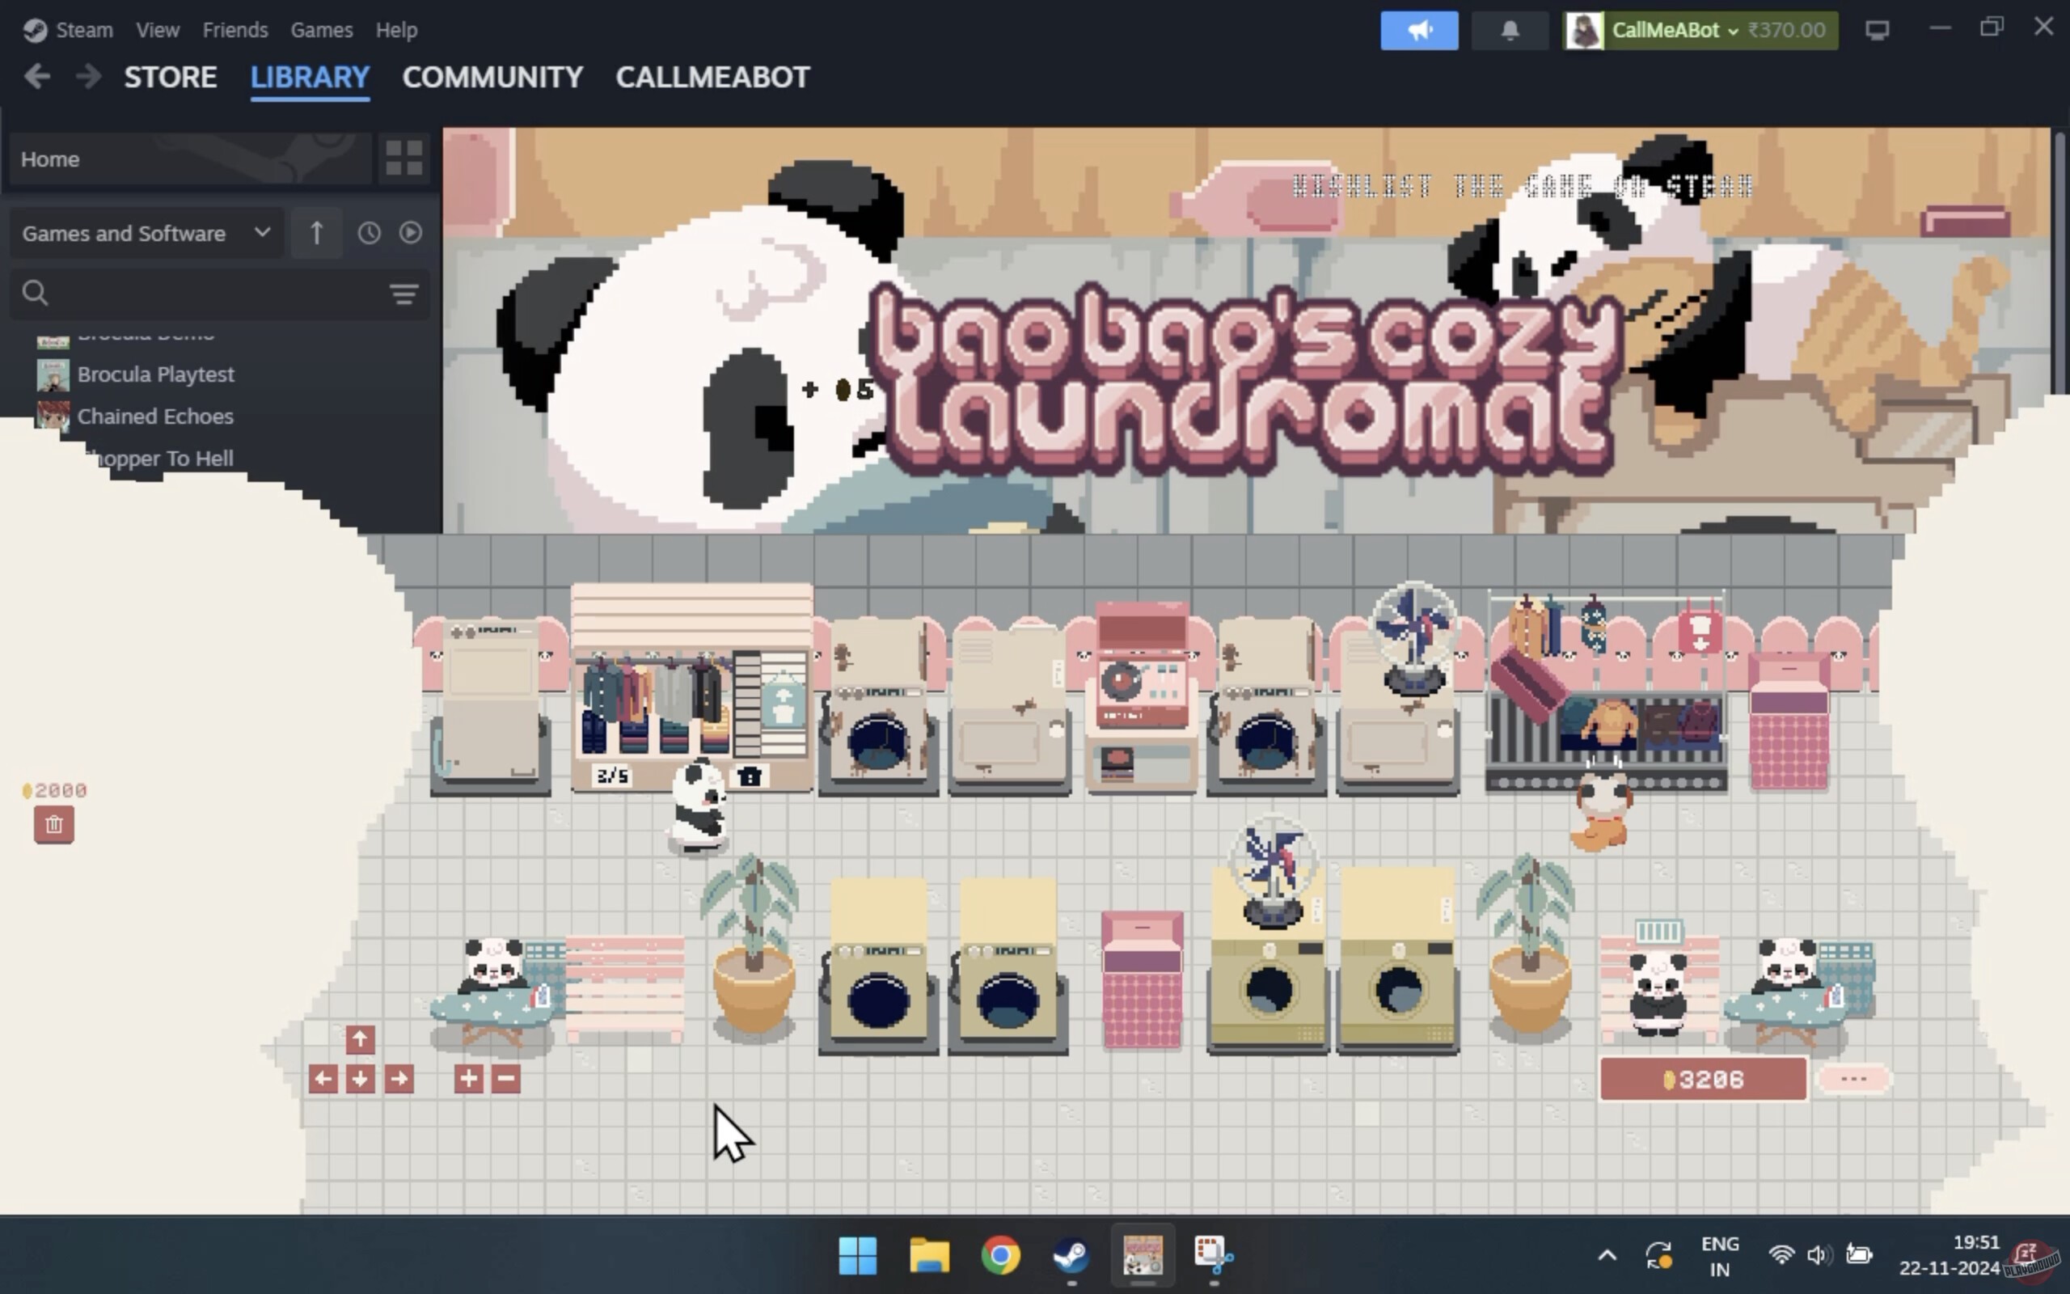Screen dimensions: 2070x1294
Task: Switch to the STORE tab
Action: (171, 77)
